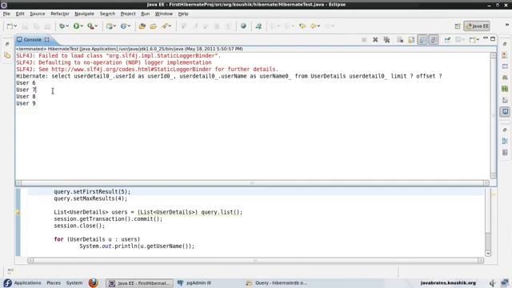The width and height of the screenshot is (512, 288).
Task: Click the Open Task folder icon
Action: (x=153, y=26)
